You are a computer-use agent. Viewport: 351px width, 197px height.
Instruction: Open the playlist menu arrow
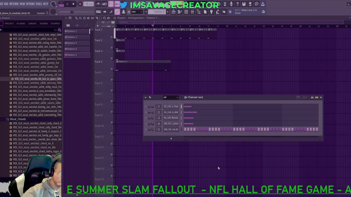pyautogui.click(x=66, y=18)
